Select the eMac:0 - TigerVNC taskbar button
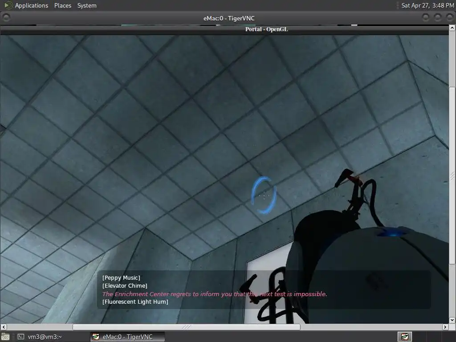This screenshot has height=342, width=456. click(x=127, y=337)
